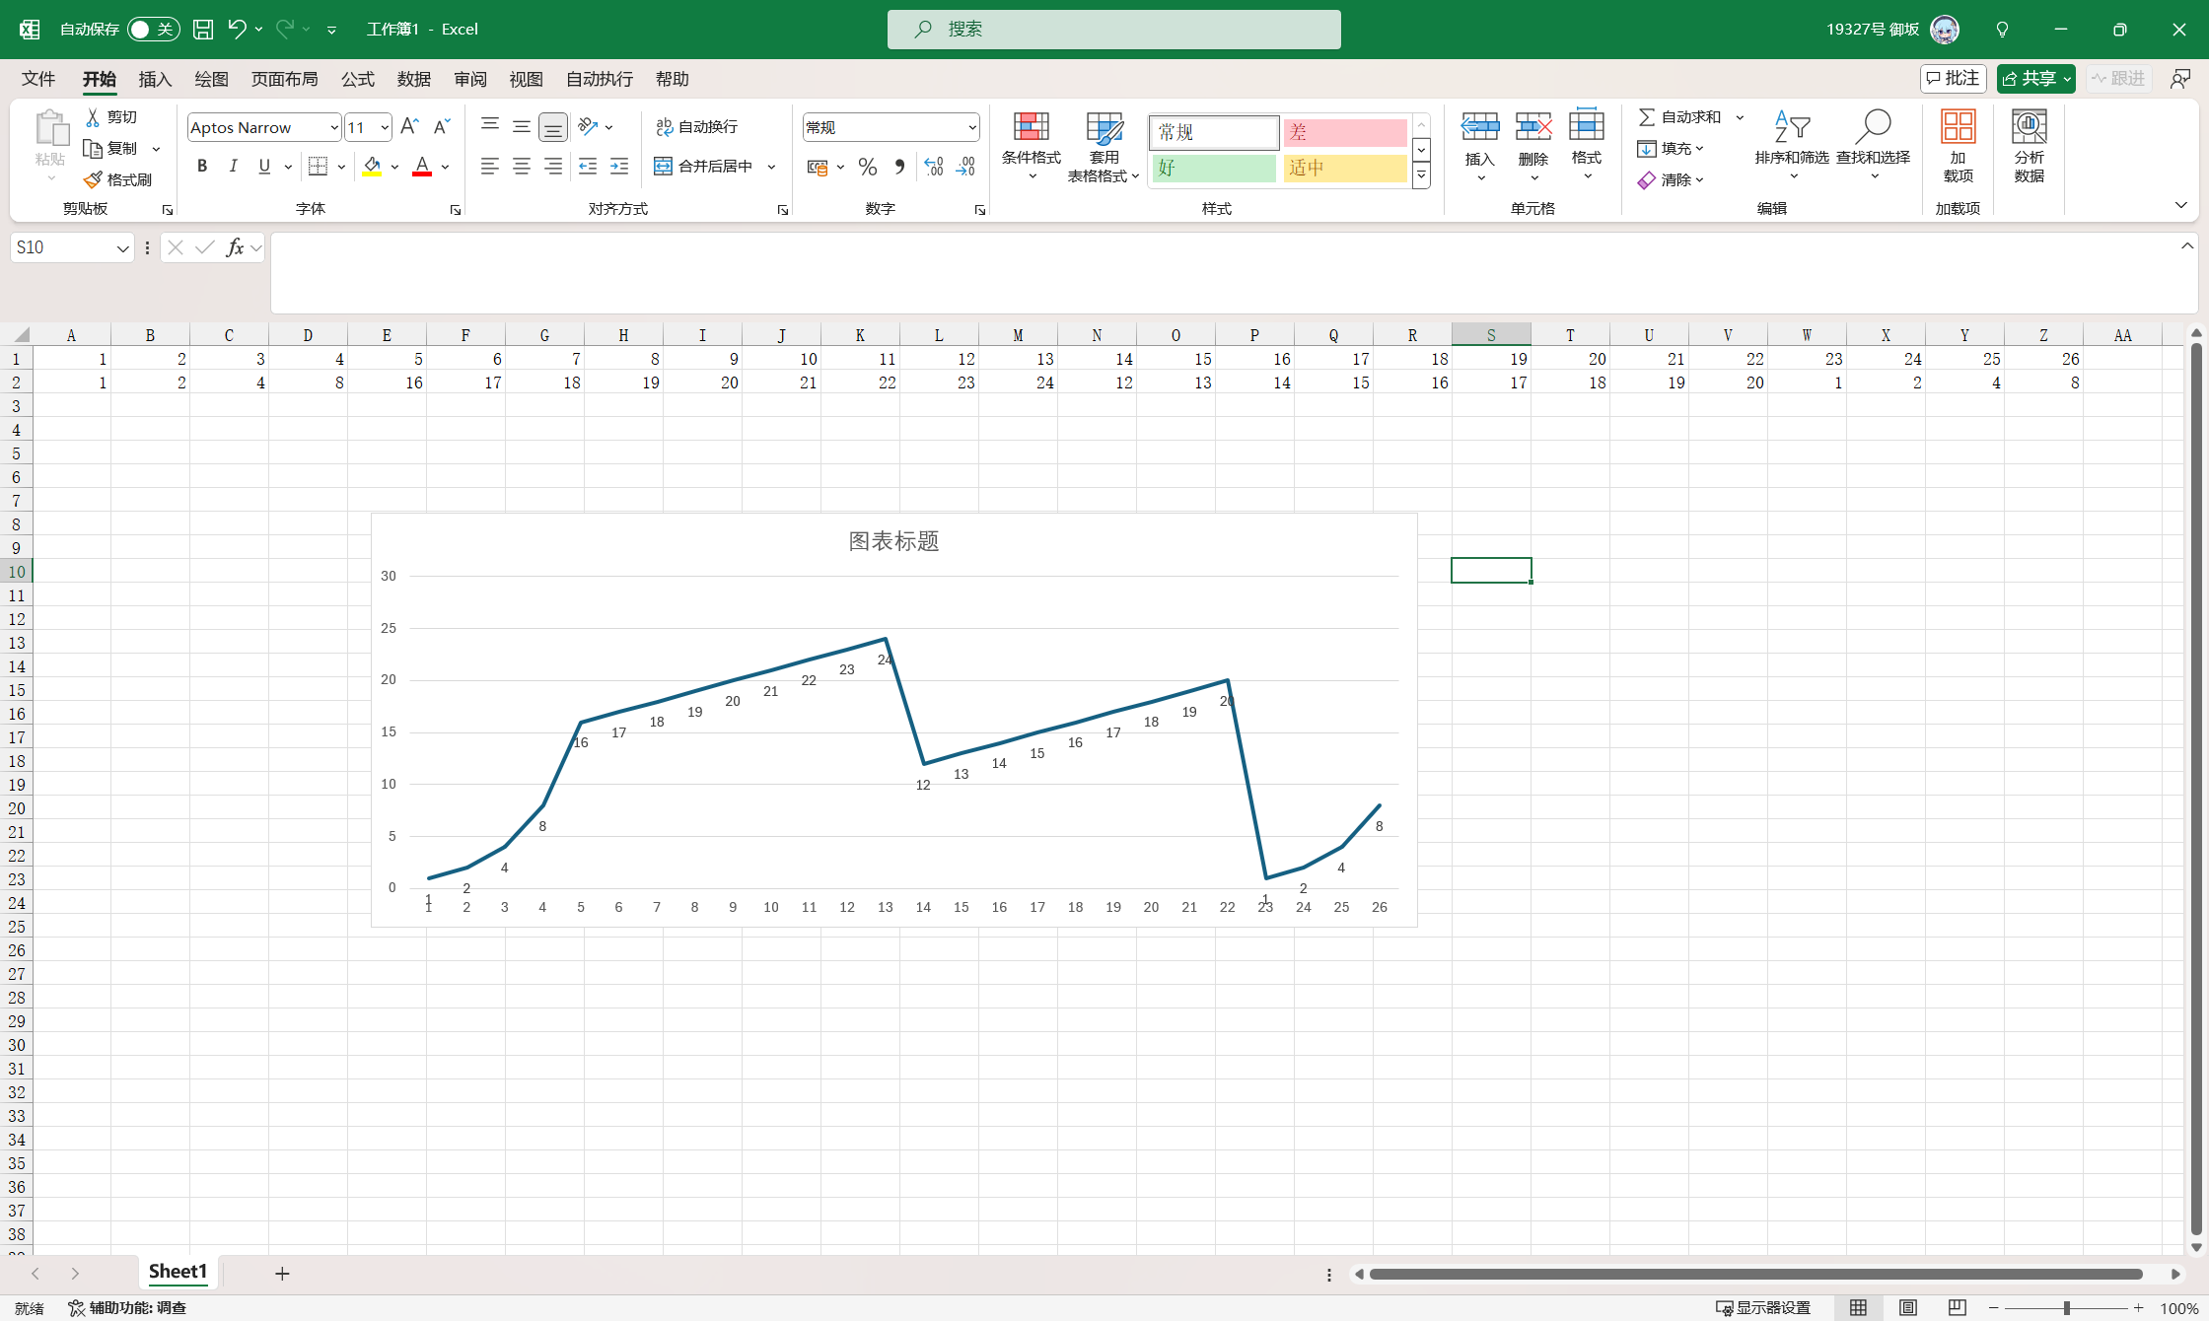Image resolution: width=2209 pixels, height=1321 pixels.
Task: Decrease font size with smaller A icon
Action: coord(442,126)
